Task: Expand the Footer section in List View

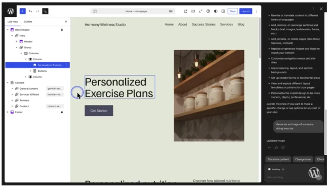Action: [x=8, y=112]
